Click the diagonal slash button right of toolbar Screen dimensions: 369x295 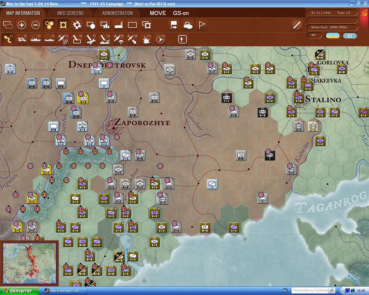tap(297, 25)
